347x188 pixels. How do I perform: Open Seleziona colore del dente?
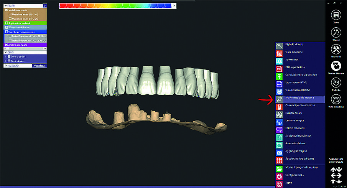tap(300, 160)
